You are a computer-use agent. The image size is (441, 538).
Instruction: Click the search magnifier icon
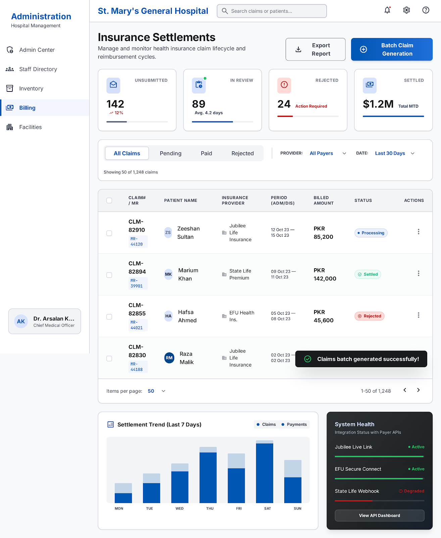225,11
